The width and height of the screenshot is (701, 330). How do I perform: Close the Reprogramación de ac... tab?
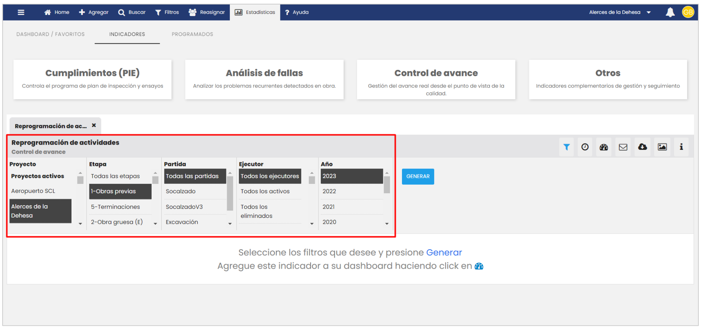click(94, 126)
